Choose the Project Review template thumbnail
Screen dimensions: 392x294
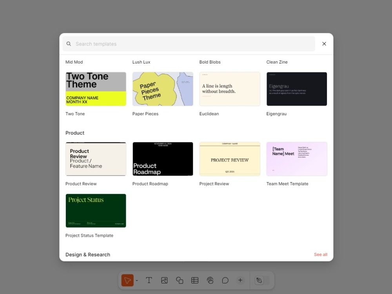pyautogui.click(x=230, y=159)
